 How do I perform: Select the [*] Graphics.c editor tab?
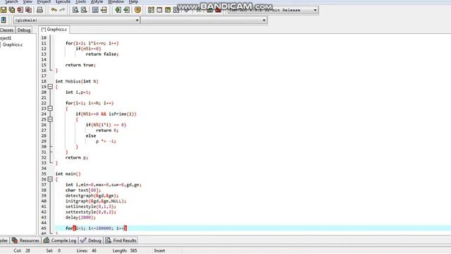point(54,30)
